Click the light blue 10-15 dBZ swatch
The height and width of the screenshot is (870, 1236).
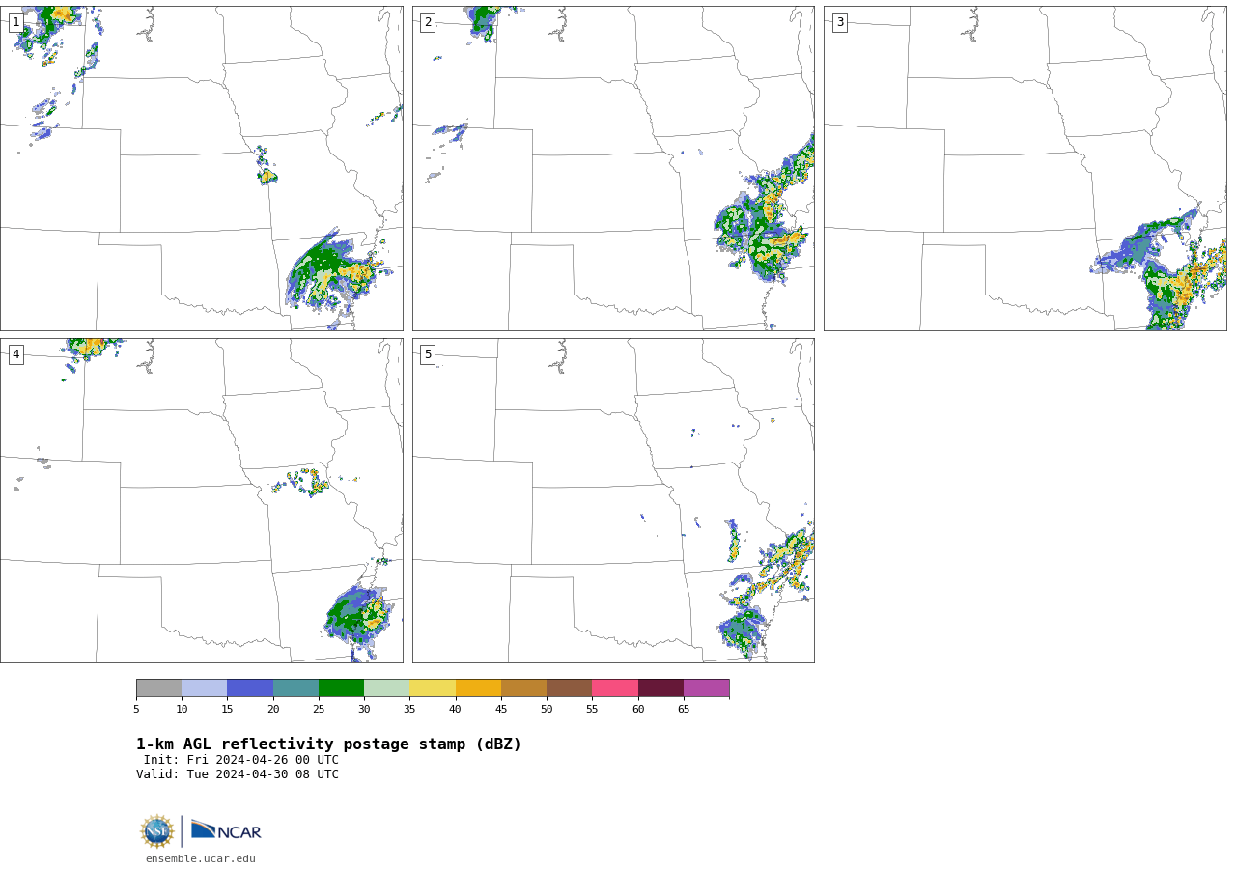pyautogui.click(x=204, y=688)
